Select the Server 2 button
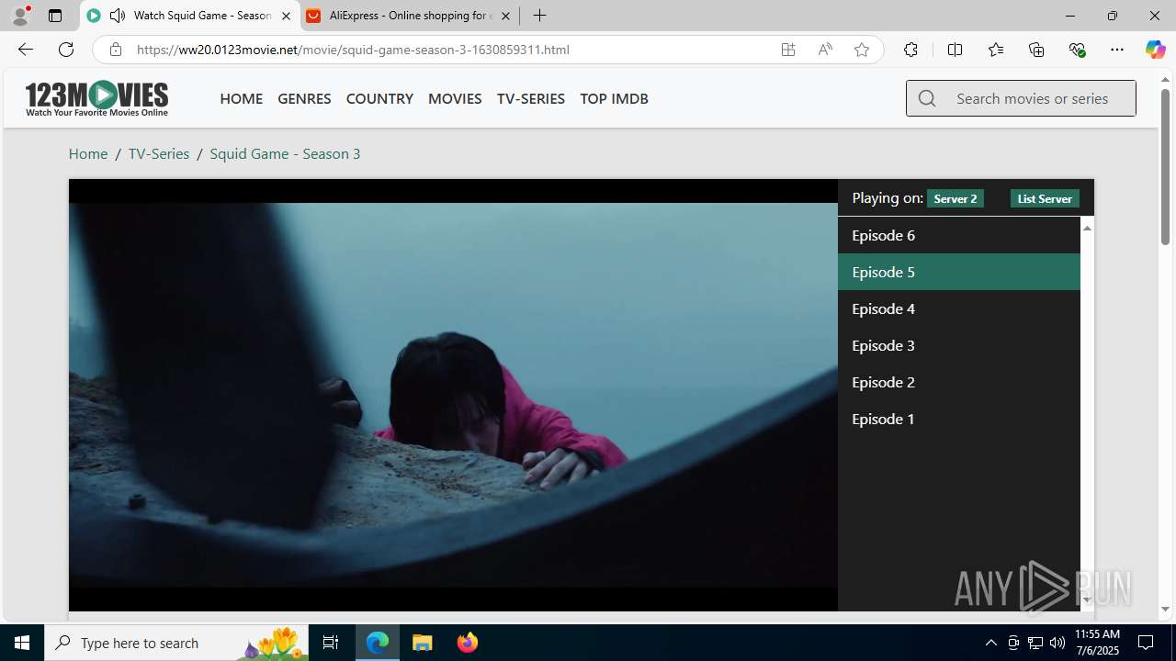Screen dimensions: 1176x661 (955, 198)
